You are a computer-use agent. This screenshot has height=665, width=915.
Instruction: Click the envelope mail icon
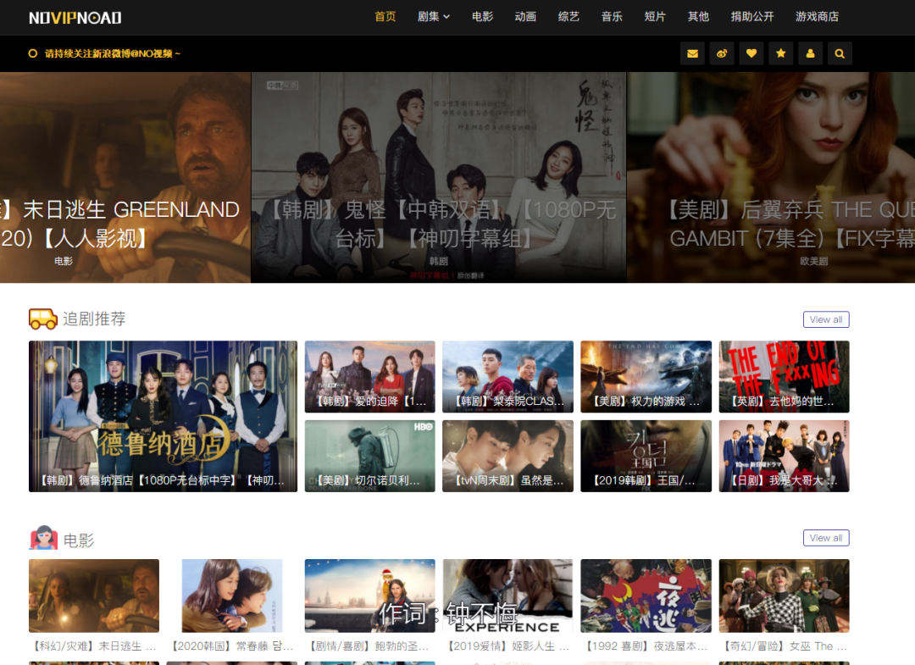click(693, 53)
